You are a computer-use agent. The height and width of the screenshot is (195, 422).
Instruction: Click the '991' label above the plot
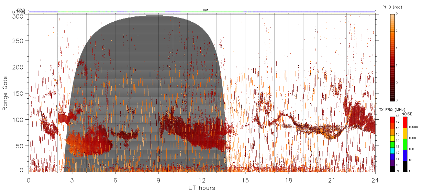(x=206, y=10)
